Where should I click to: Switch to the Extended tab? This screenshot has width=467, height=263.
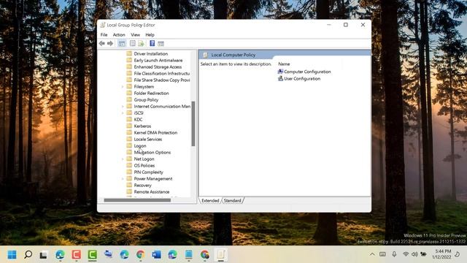[210, 201]
